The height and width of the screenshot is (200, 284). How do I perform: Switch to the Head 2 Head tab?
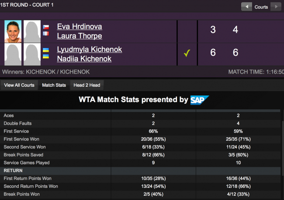point(84,85)
